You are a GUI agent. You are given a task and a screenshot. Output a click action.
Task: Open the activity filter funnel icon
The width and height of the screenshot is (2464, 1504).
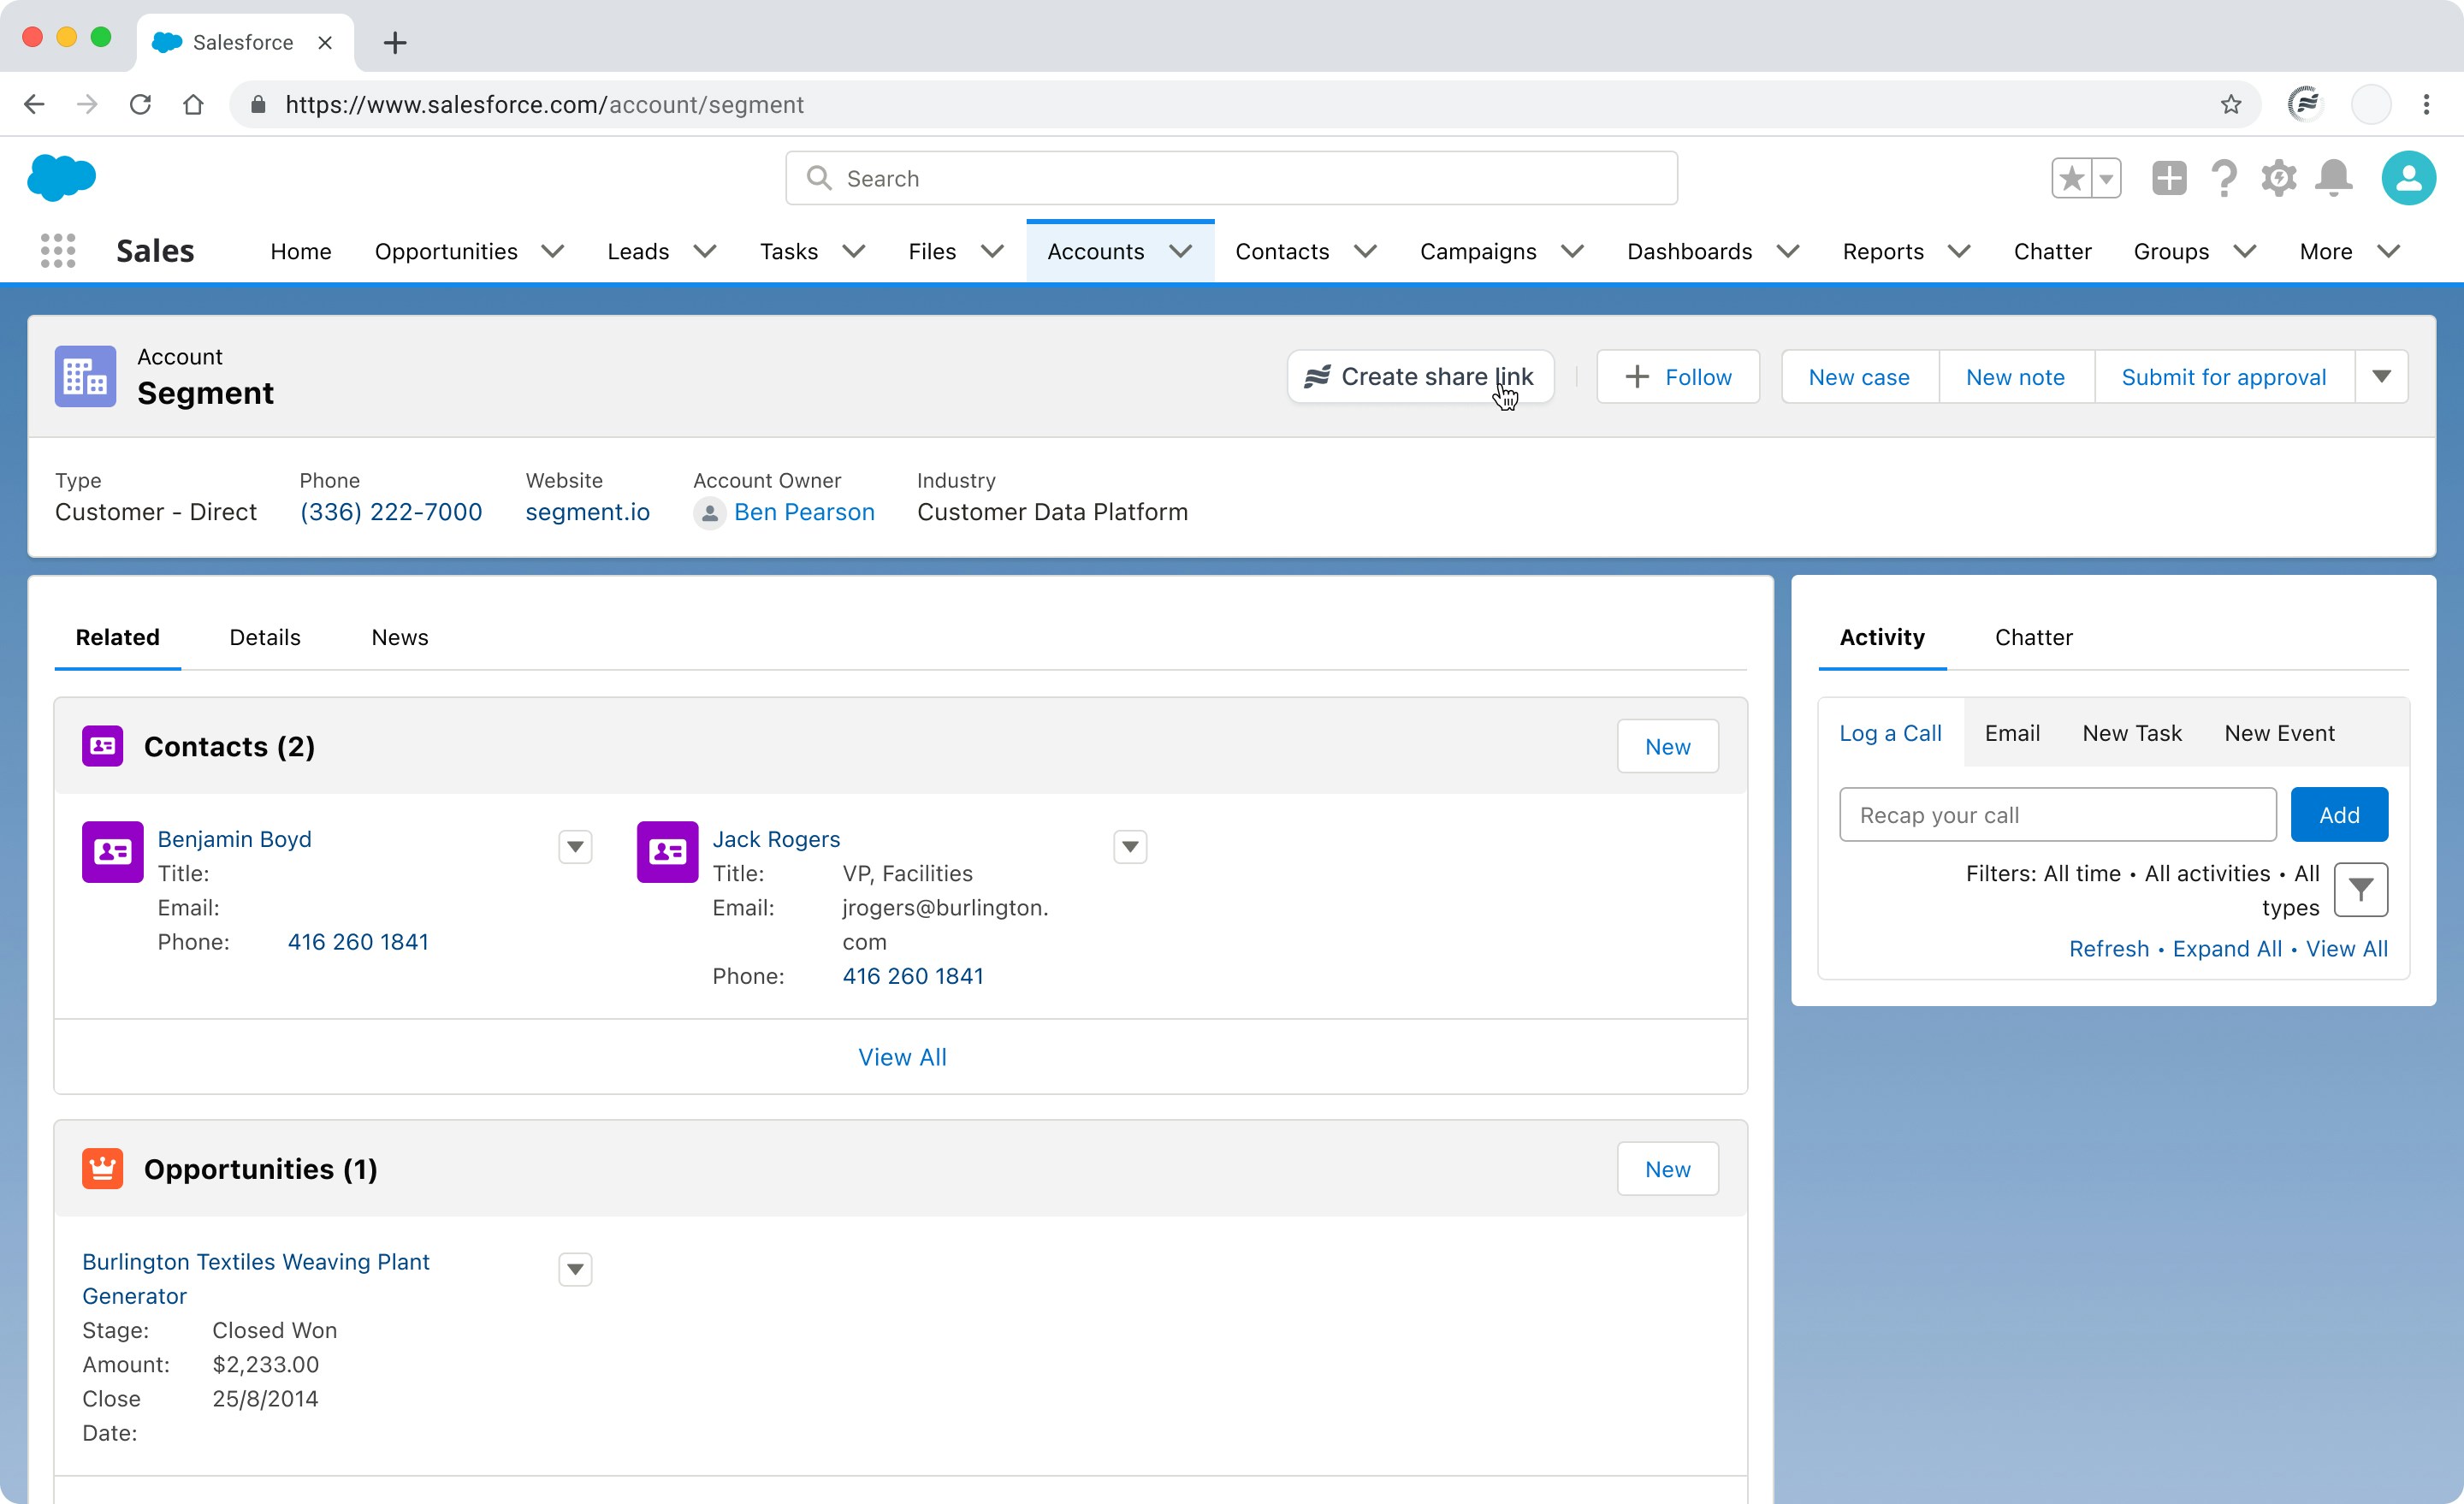point(2361,889)
